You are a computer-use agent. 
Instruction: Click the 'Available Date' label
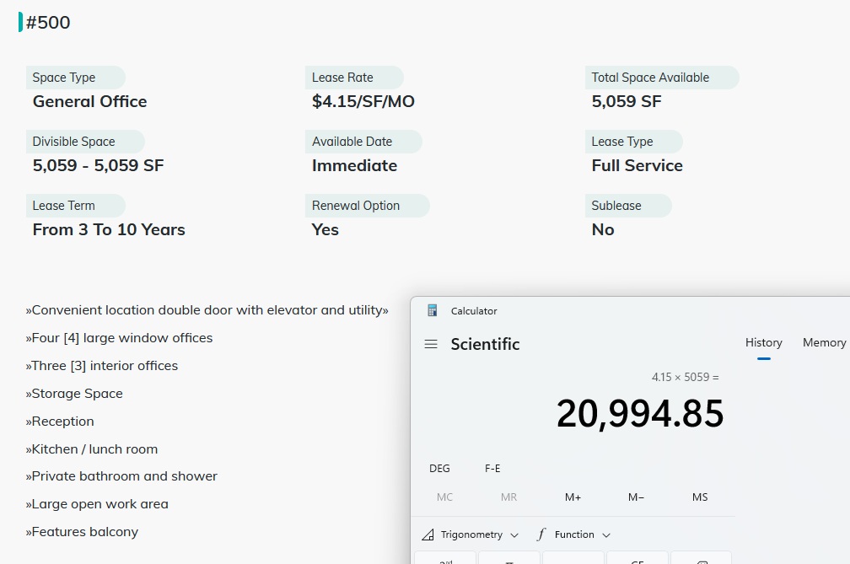(x=352, y=142)
